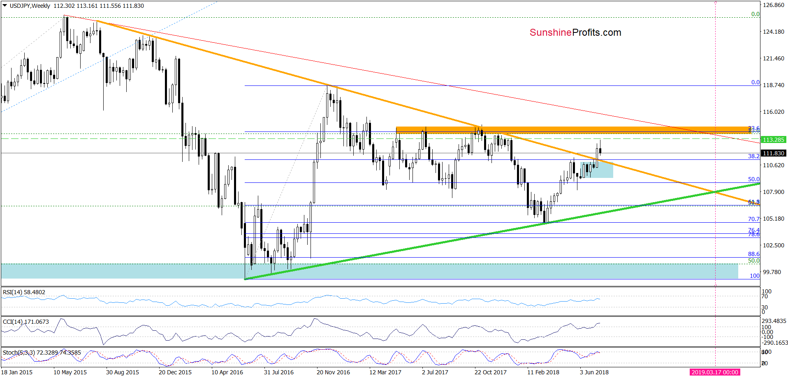Select the small blue consolidation rectangle

596,170
